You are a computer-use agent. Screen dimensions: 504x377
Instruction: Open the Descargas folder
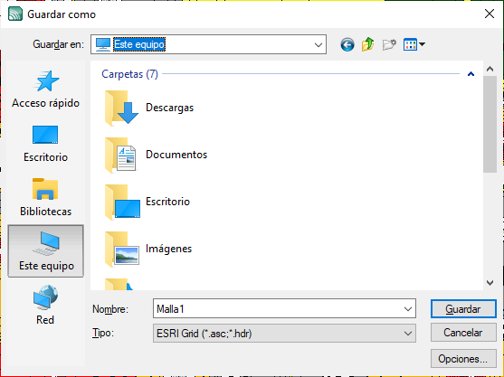150,108
